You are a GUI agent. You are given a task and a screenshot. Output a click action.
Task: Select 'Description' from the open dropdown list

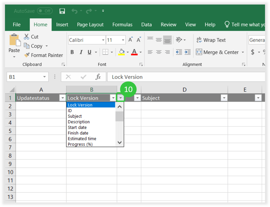[79, 122]
